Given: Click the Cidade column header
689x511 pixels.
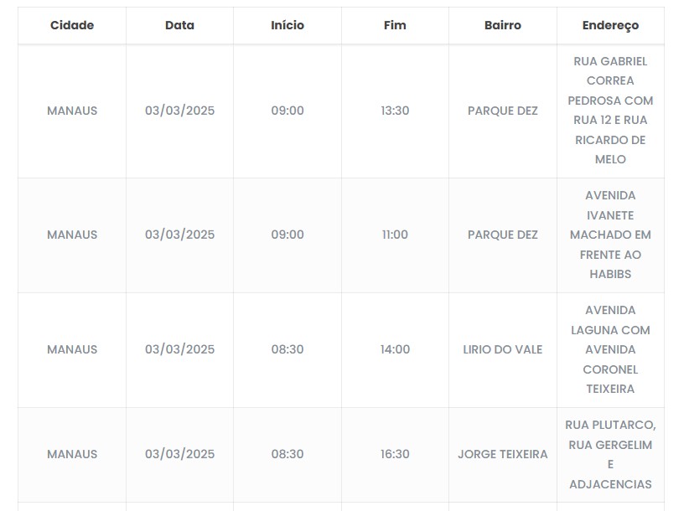Looking at the screenshot, I should [72, 25].
